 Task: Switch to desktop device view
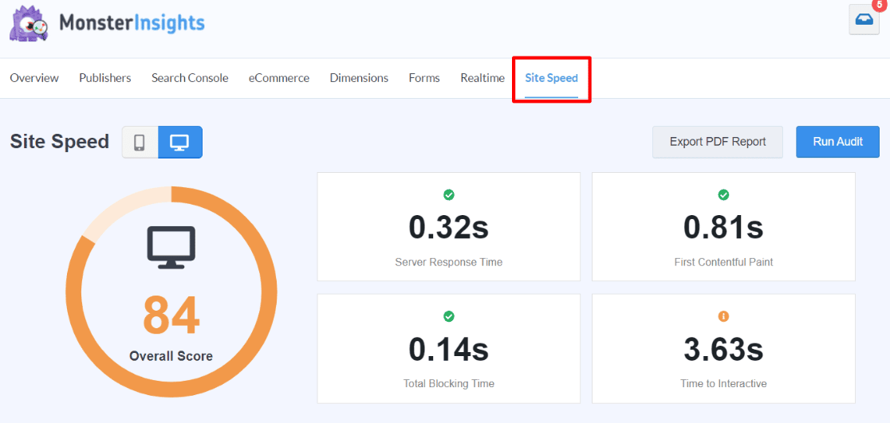click(x=180, y=142)
